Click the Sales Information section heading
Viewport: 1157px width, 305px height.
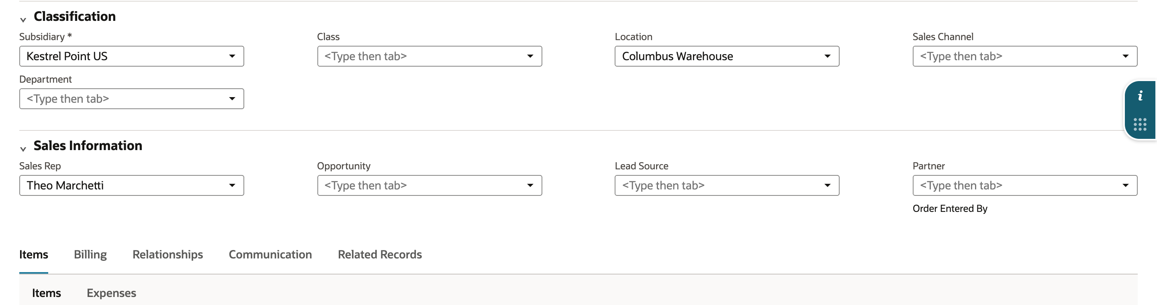click(x=88, y=146)
